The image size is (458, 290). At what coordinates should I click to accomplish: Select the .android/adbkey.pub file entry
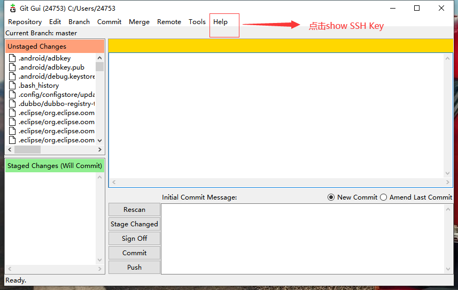51,67
